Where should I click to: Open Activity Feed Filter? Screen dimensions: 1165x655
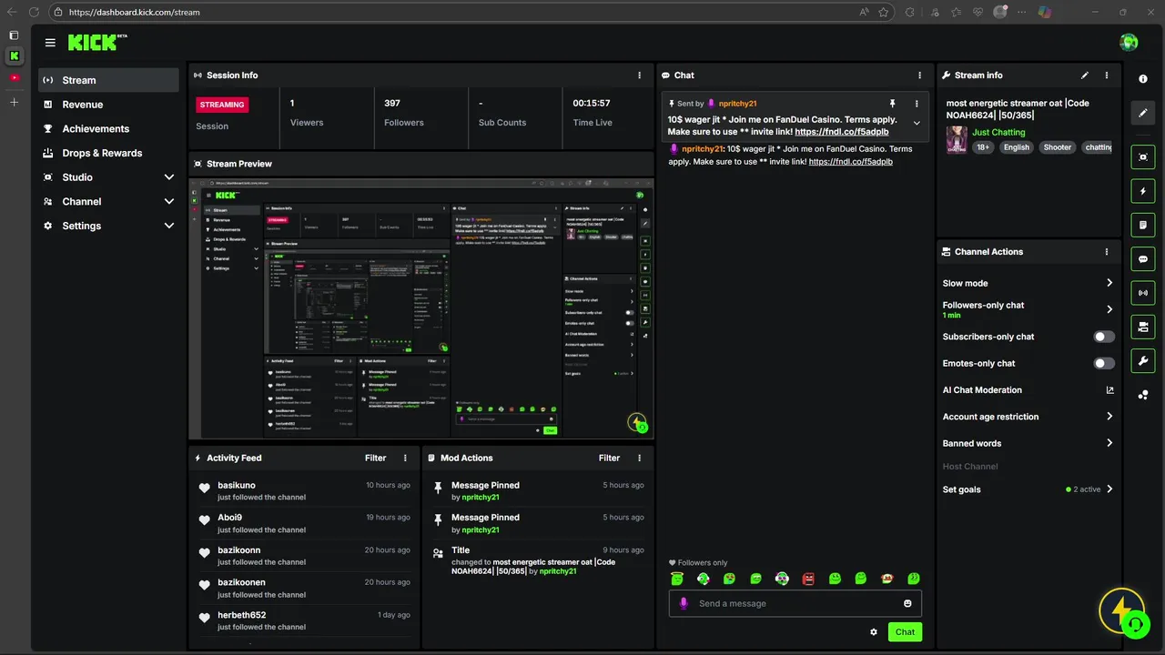(375, 458)
